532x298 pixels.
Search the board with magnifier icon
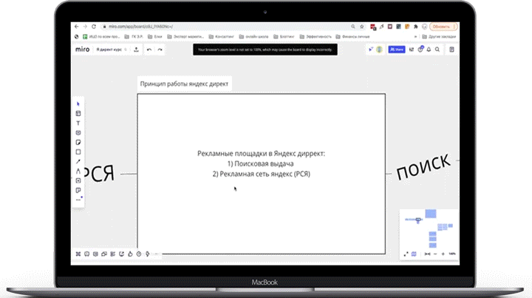pyautogui.click(x=437, y=50)
